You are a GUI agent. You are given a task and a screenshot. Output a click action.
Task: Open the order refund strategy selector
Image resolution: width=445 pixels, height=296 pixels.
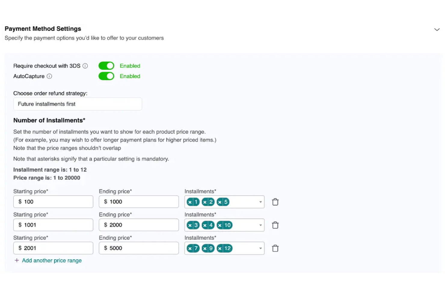[x=77, y=104]
